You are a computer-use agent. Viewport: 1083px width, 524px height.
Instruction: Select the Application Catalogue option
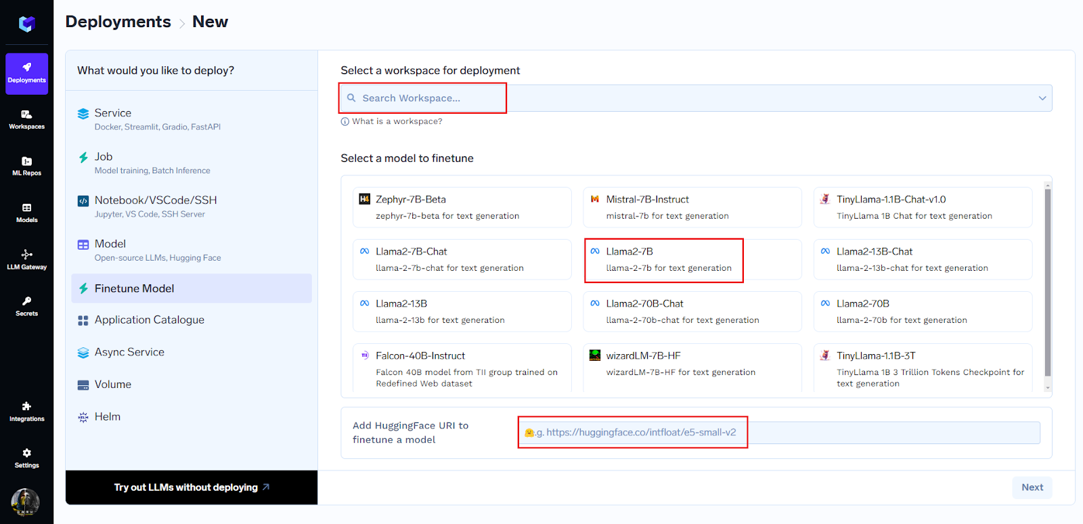point(192,320)
